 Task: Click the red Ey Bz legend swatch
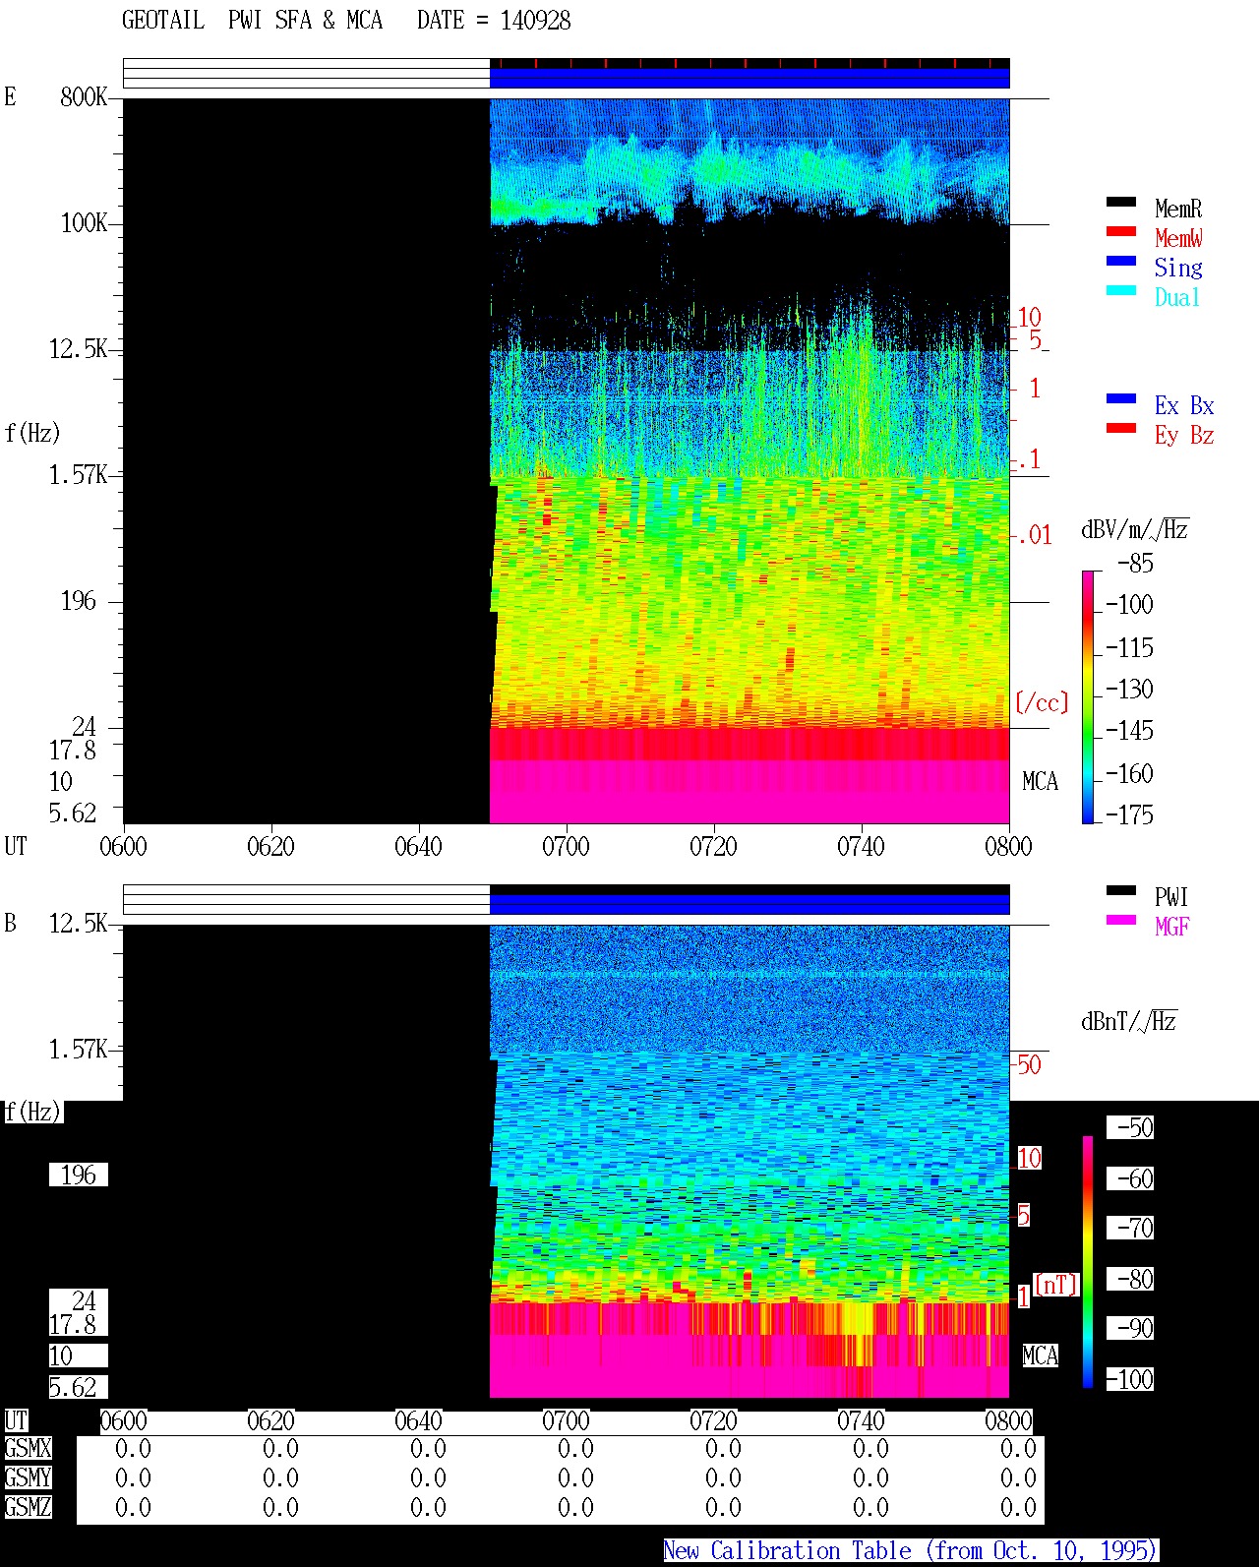1121,428
